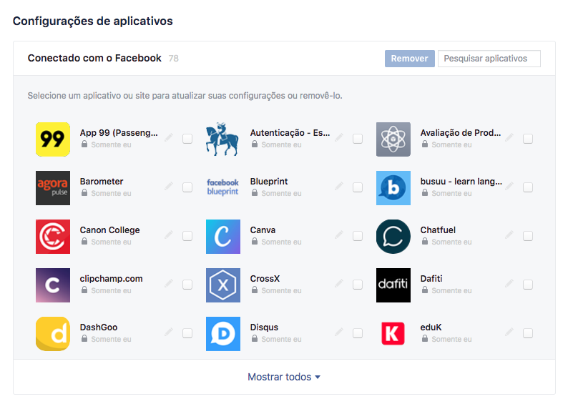
Task: Check the Autenticação app checkbox
Action: coord(358,139)
